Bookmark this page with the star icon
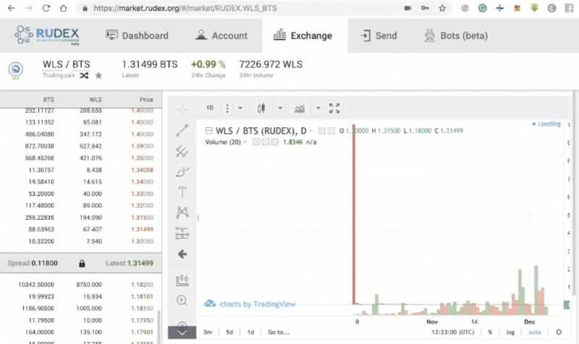The height and width of the screenshot is (344, 579). click(442, 8)
